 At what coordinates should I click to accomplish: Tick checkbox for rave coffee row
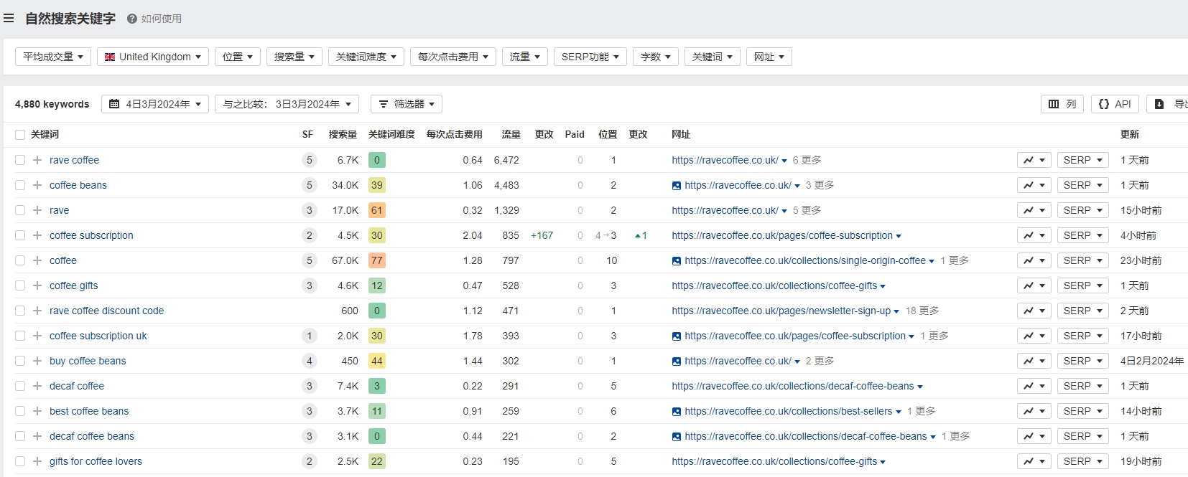20,160
